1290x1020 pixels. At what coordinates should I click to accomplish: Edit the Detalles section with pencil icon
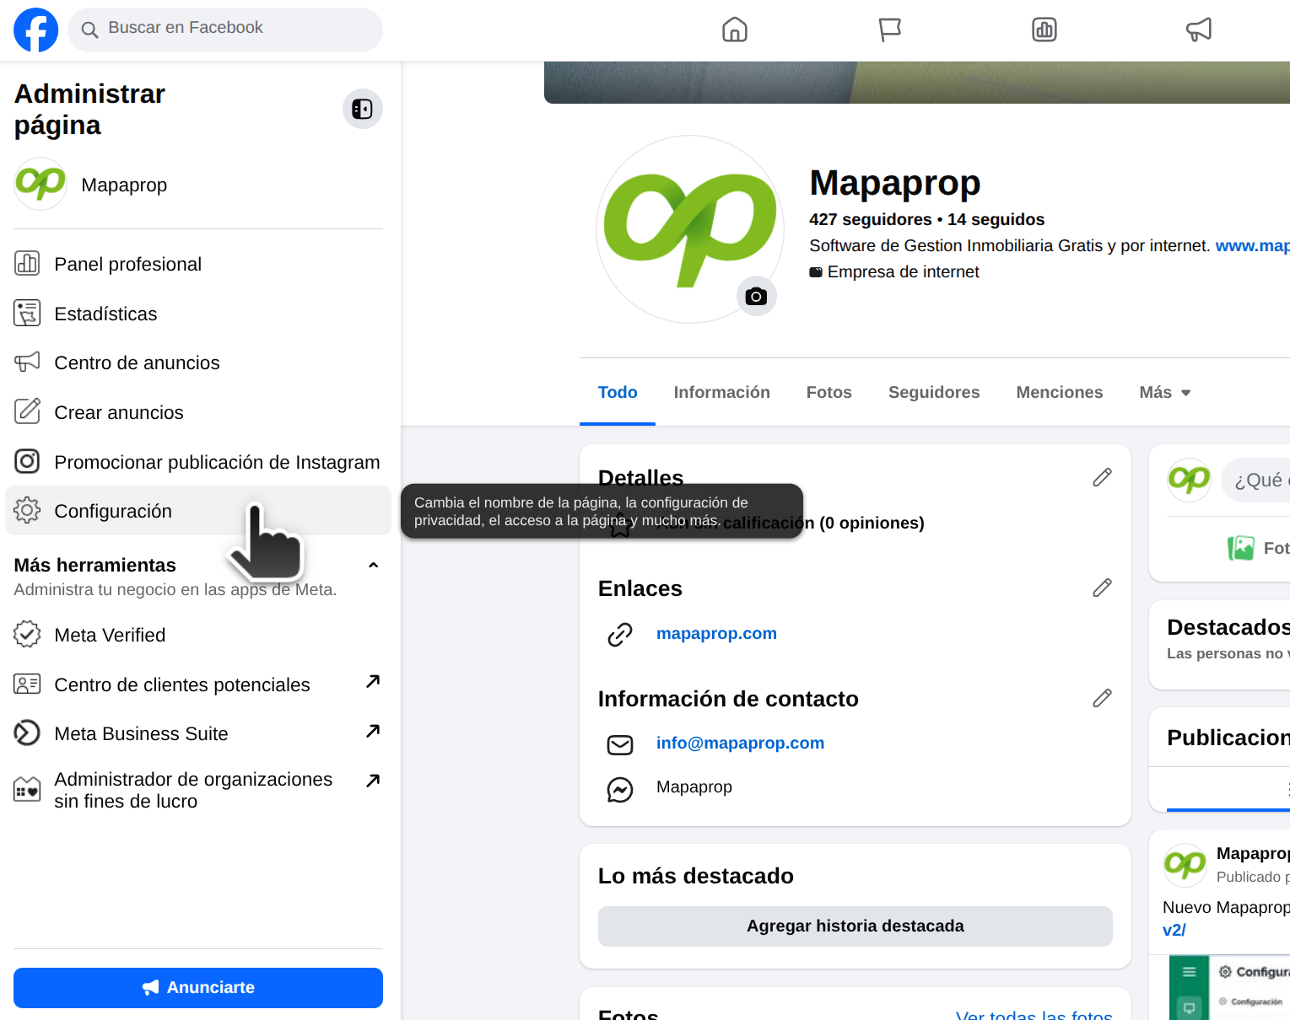pos(1102,477)
